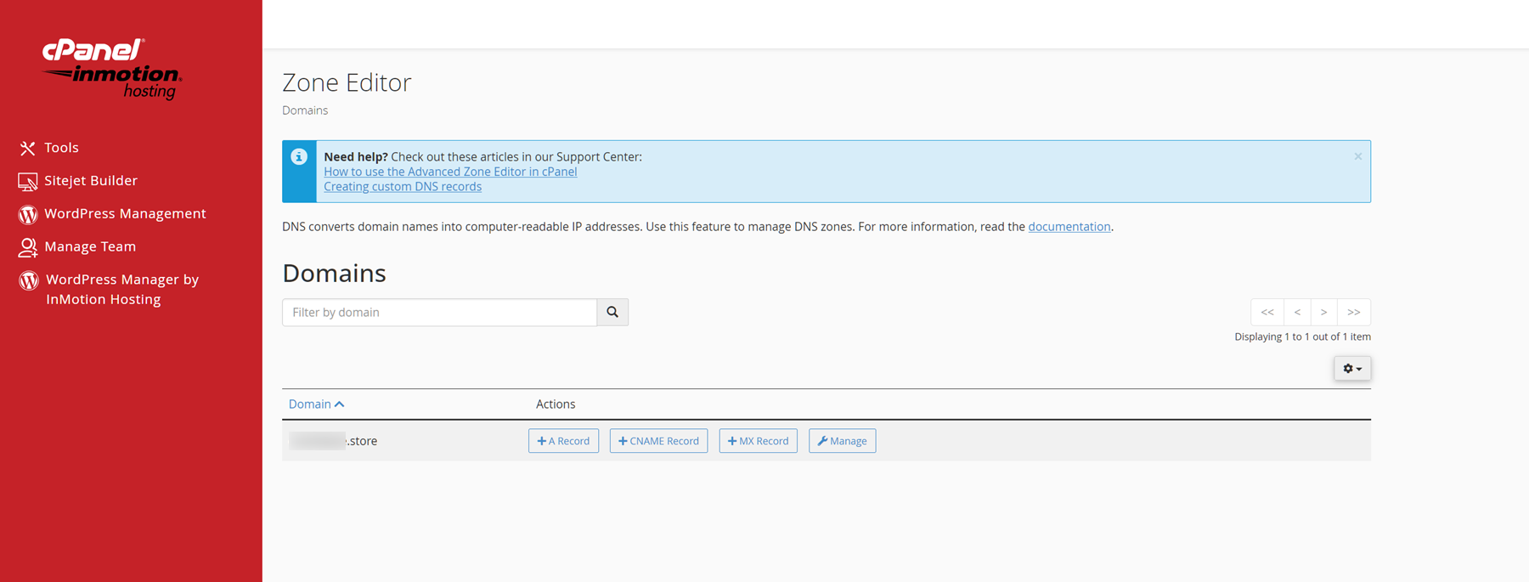Add an A Record for the domain
This screenshot has width=1529, height=582.
[x=563, y=441]
